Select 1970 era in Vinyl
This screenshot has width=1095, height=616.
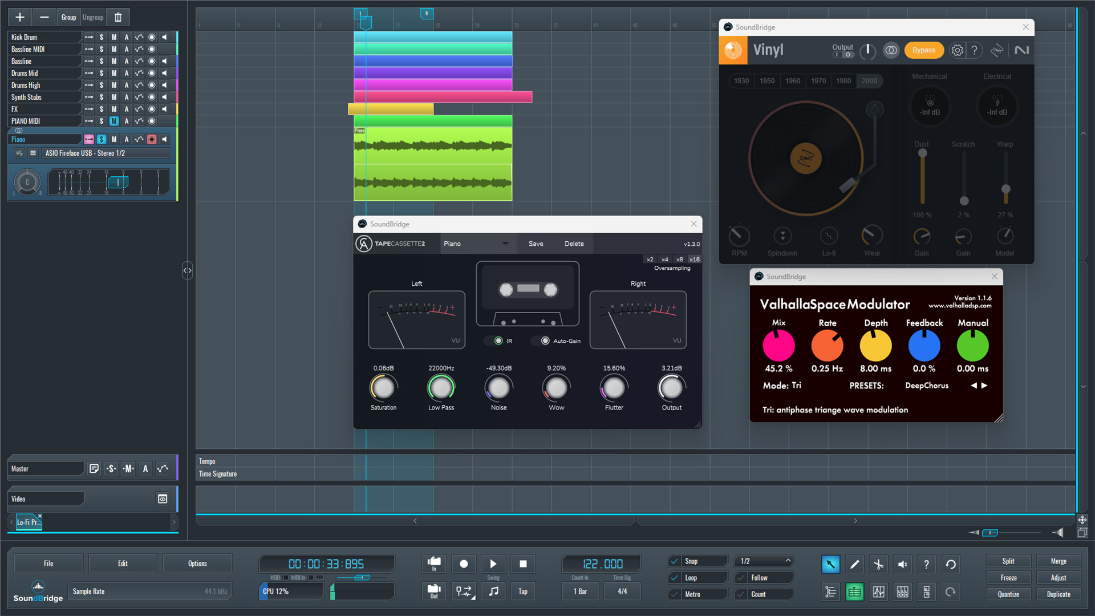818,81
